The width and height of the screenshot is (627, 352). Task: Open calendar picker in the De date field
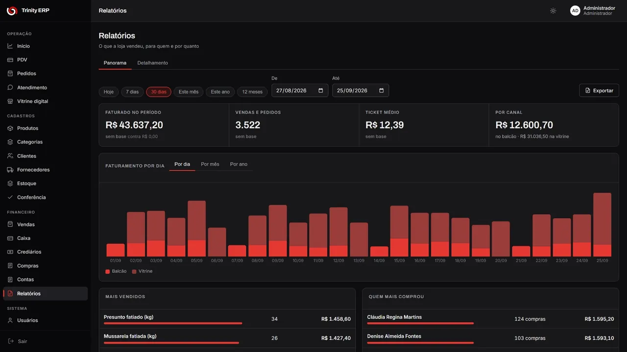tap(321, 90)
